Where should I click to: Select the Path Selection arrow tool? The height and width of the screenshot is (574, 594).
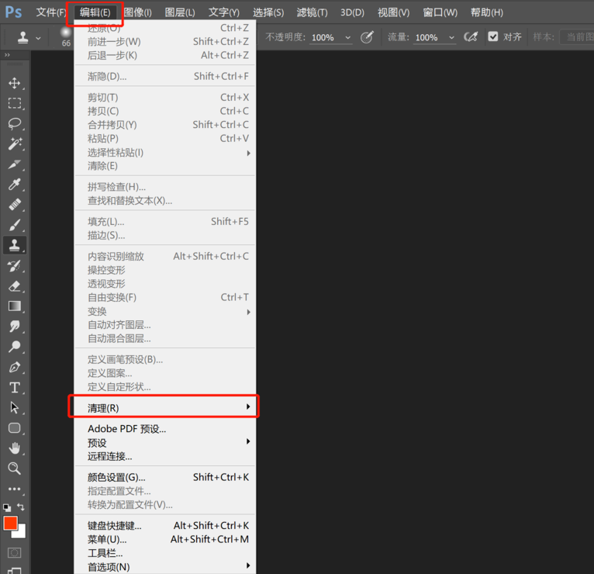[x=15, y=408]
